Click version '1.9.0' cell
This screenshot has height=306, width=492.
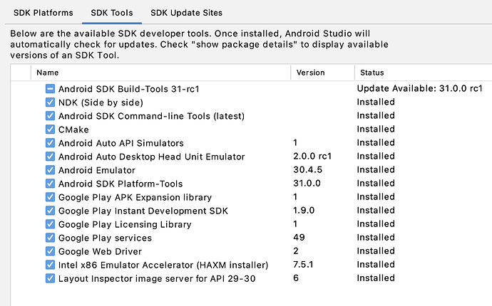tap(304, 210)
